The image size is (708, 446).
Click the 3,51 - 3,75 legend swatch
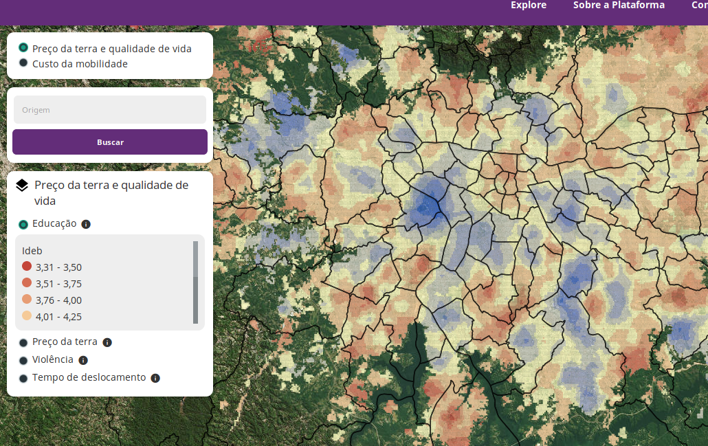tap(27, 283)
